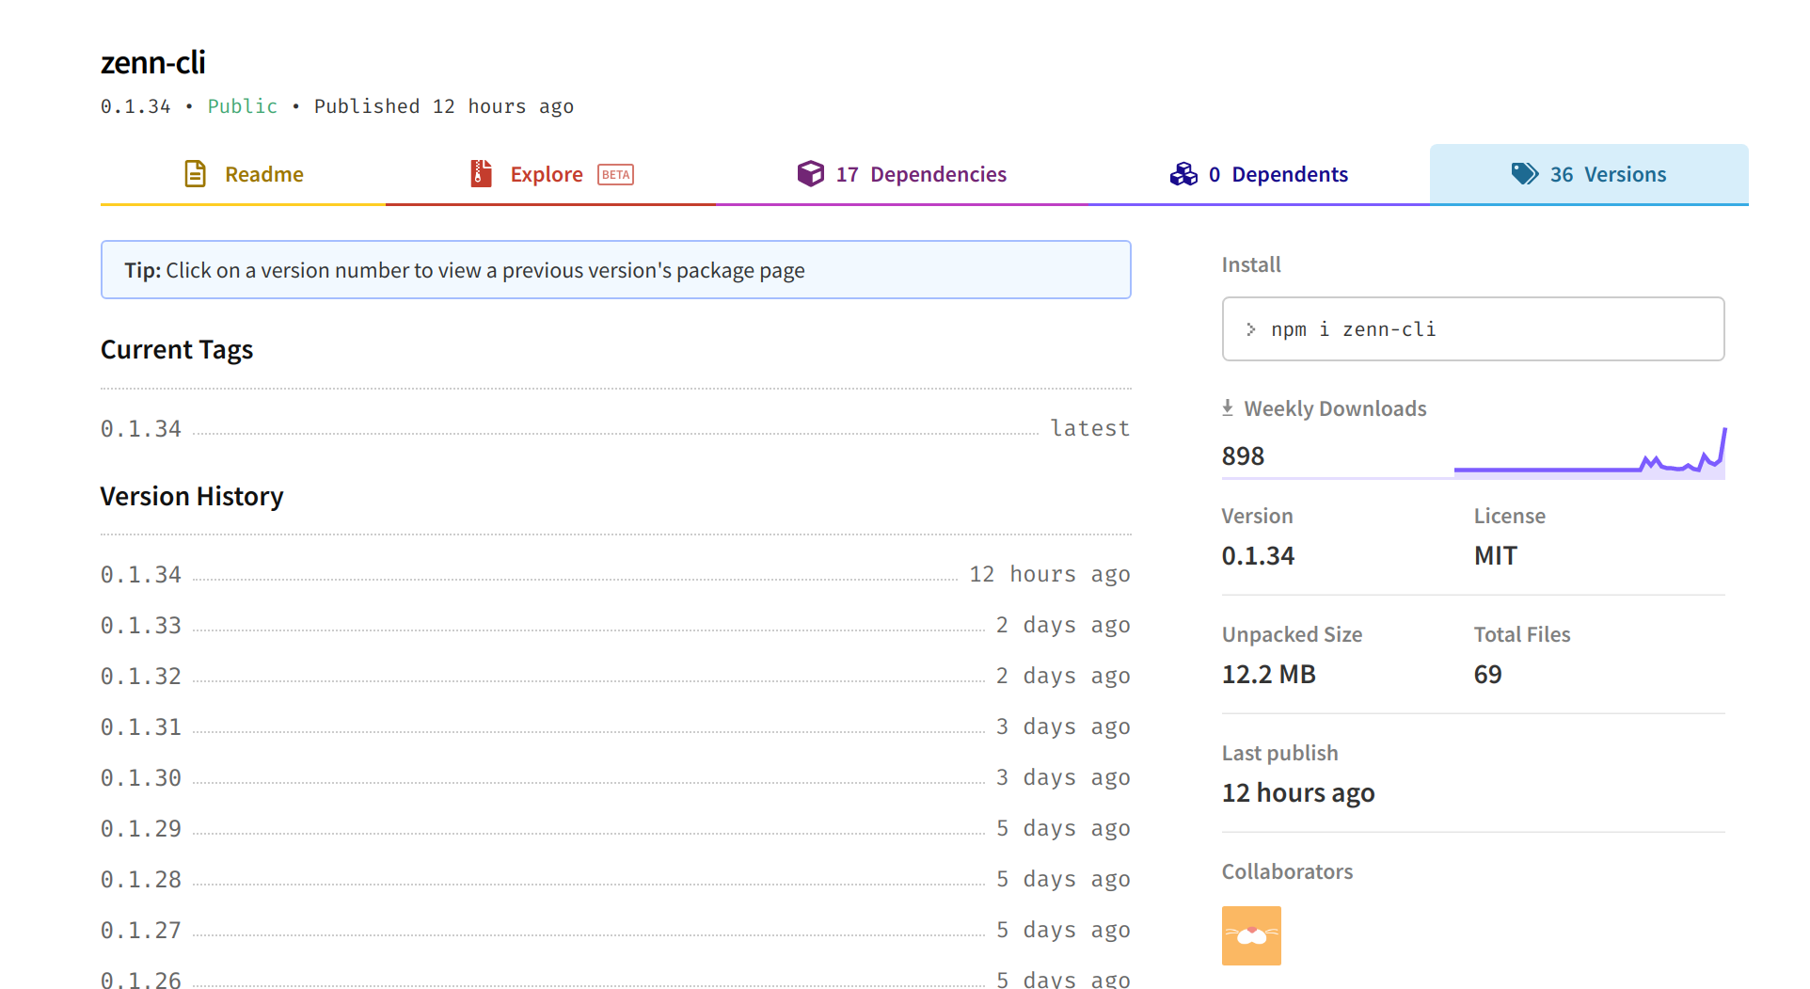Click the Published 12 hours ago header text

[444, 106]
